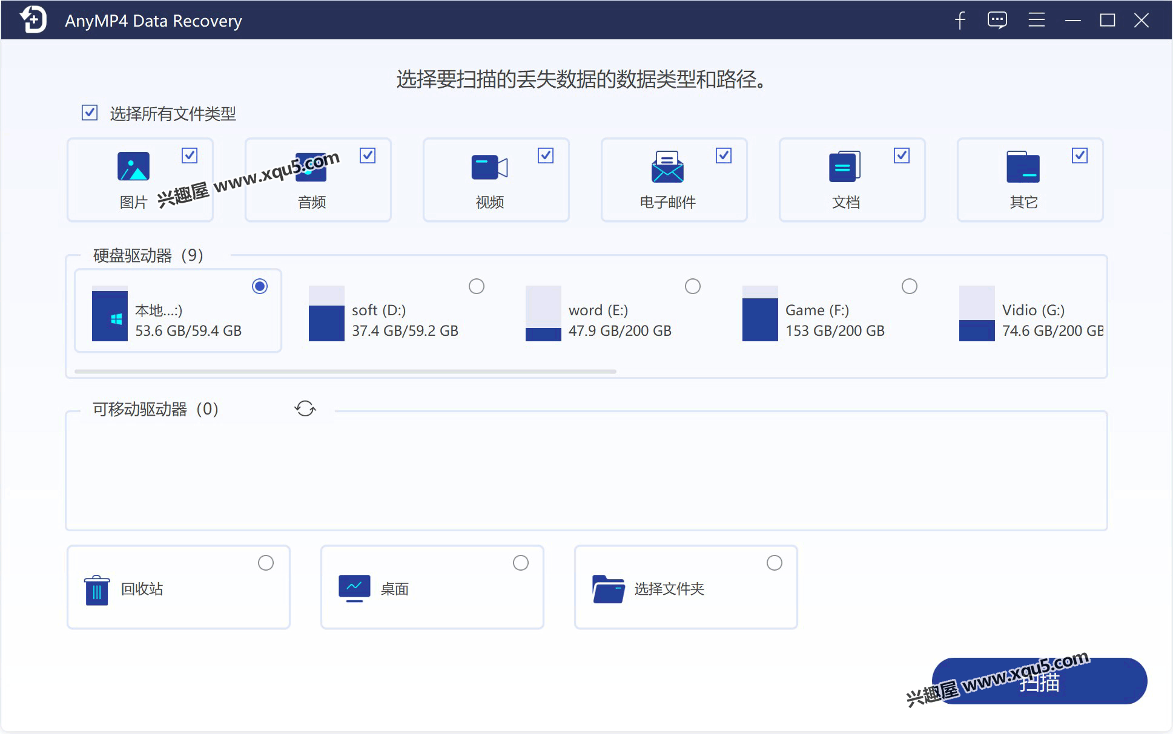Select the Game (F:) radio button

point(910,286)
